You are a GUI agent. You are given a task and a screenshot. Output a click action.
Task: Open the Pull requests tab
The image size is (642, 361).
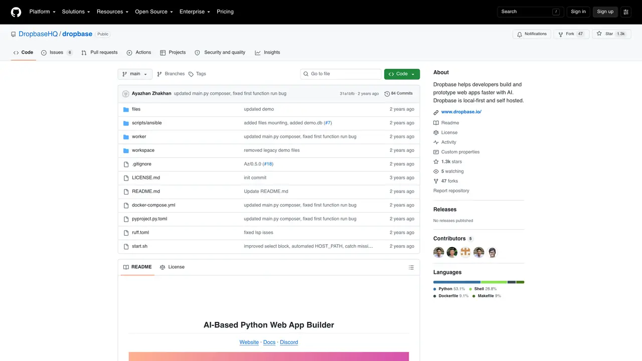[x=99, y=52]
